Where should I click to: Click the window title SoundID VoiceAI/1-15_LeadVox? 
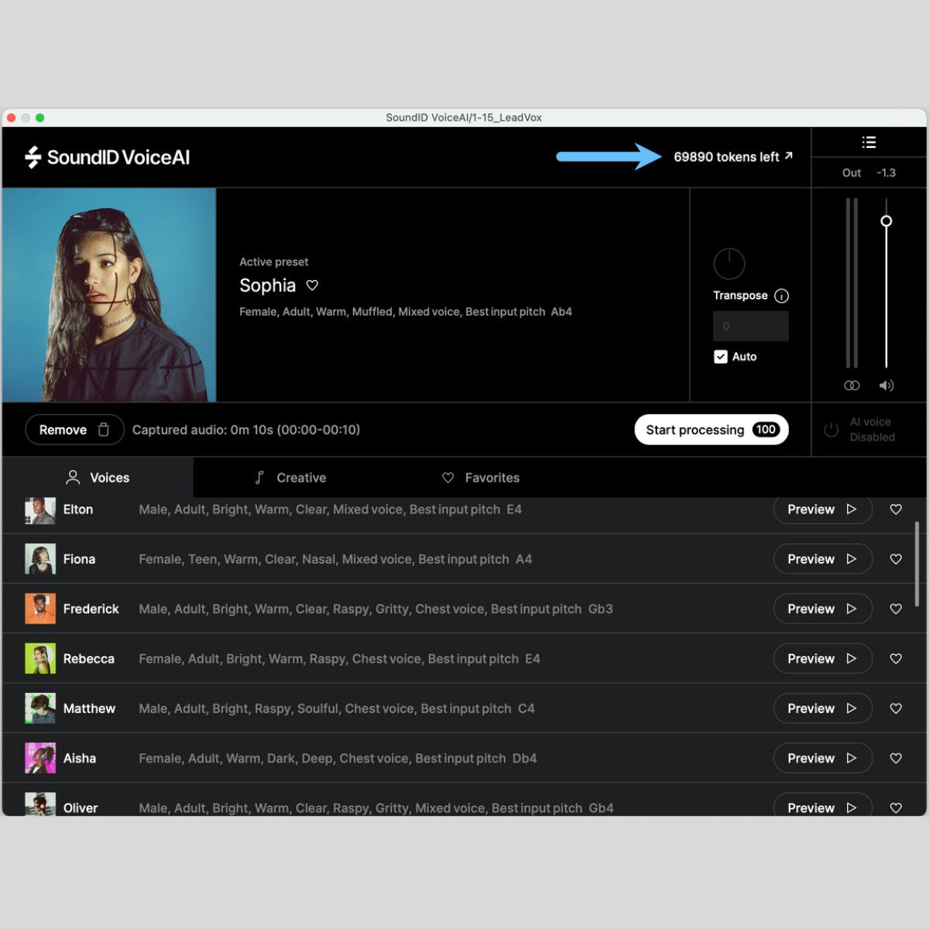[x=464, y=118]
